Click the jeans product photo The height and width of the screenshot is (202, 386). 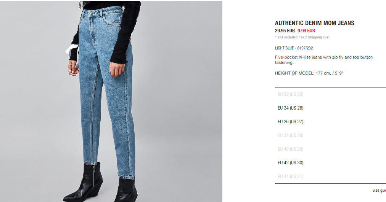[111, 101]
